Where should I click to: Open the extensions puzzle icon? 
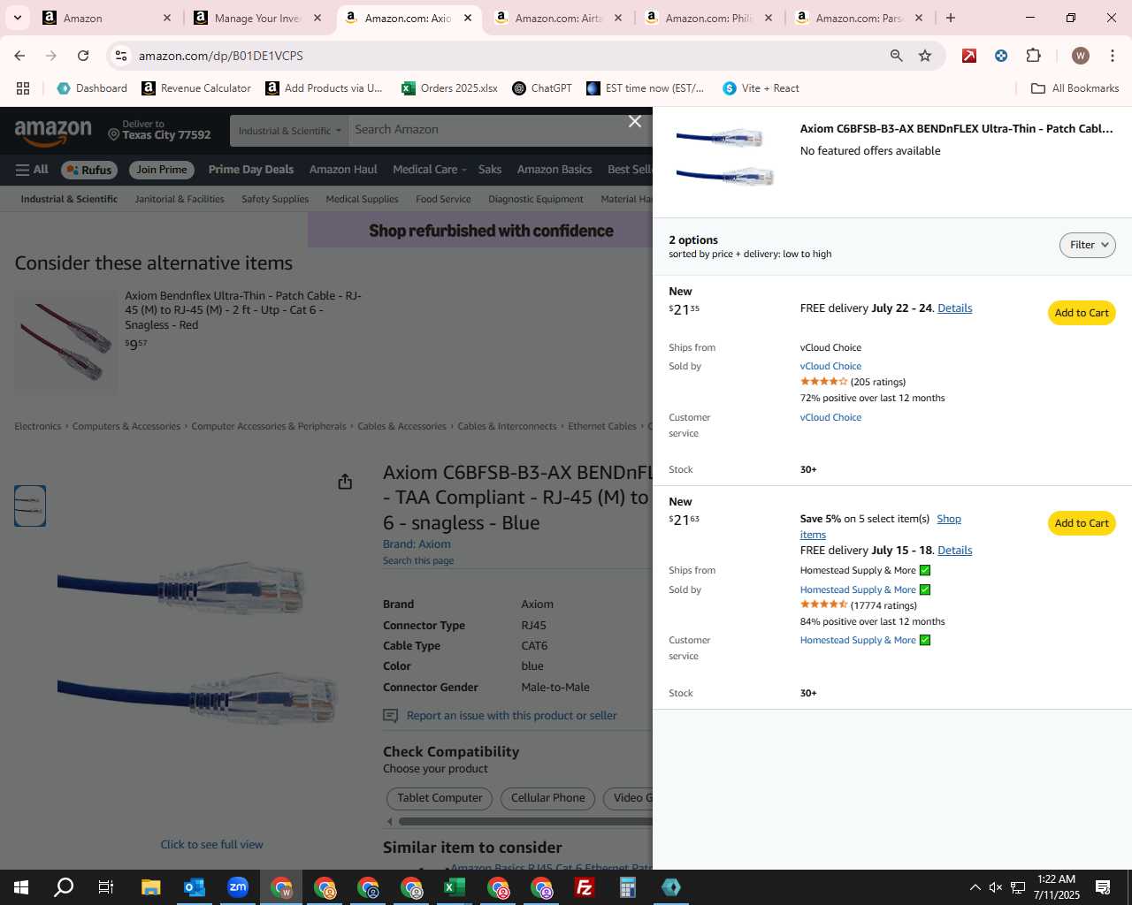tap(1033, 56)
